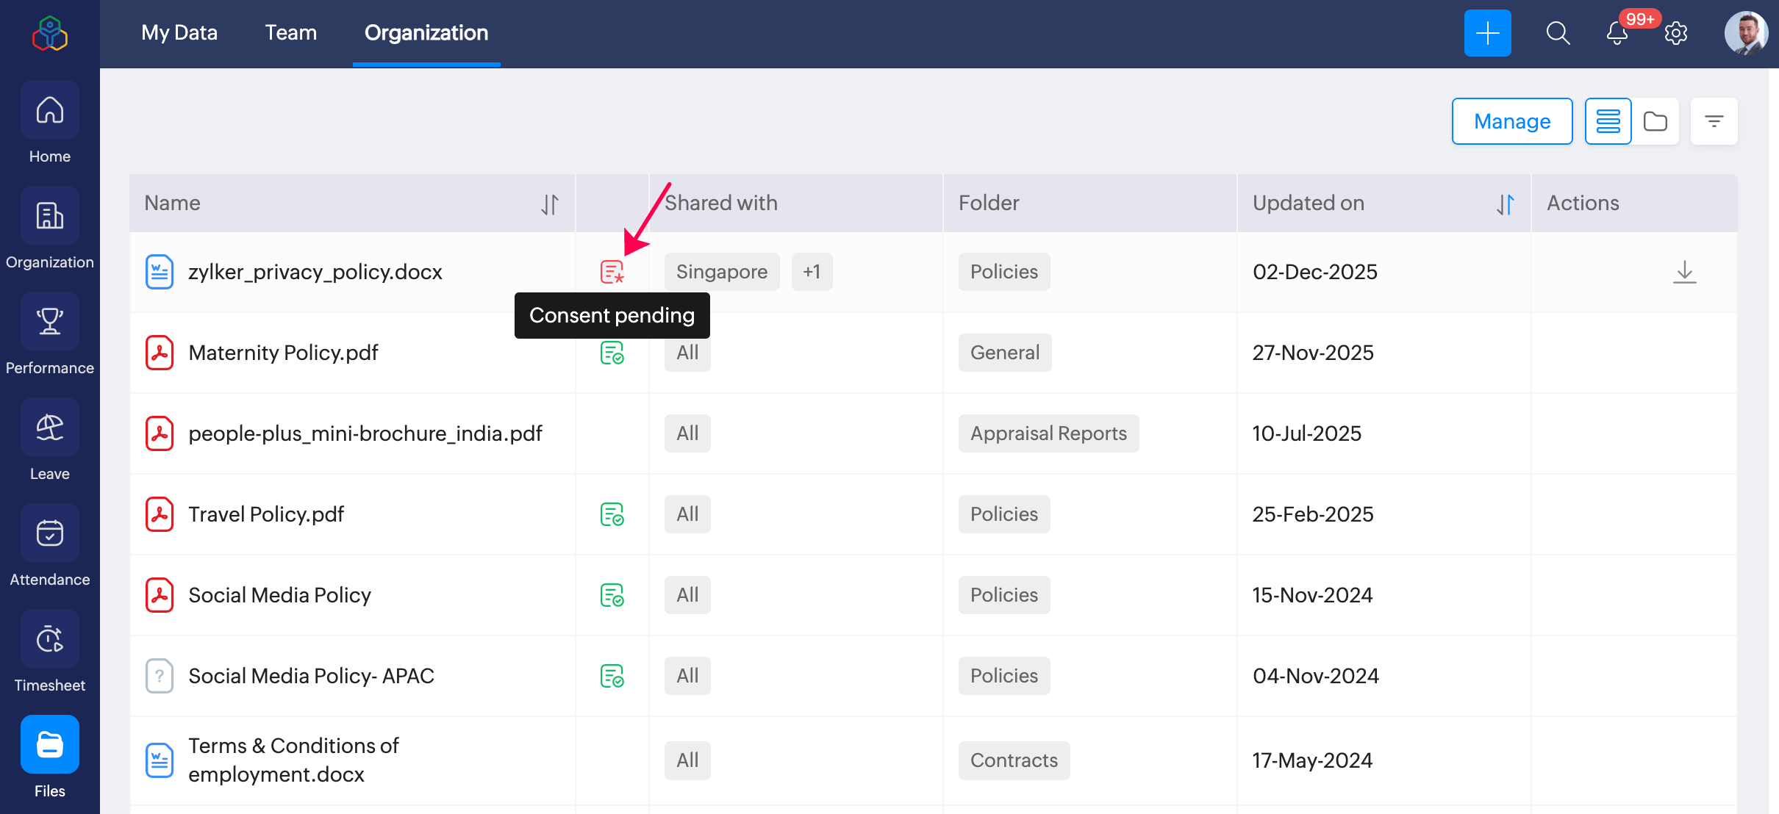This screenshot has height=814, width=1779.
Task: Click the notifications bell icon
Action: 1617,33
